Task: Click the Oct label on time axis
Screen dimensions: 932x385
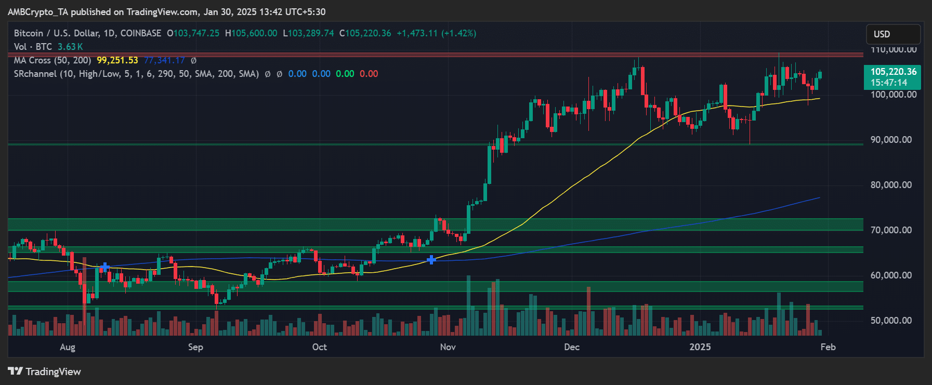Action: click(319, 347)
